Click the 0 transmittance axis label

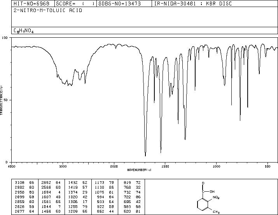click(7, 162)
